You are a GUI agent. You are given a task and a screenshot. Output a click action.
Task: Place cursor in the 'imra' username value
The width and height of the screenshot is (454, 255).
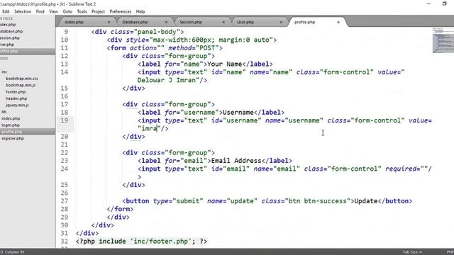[149, 128]
